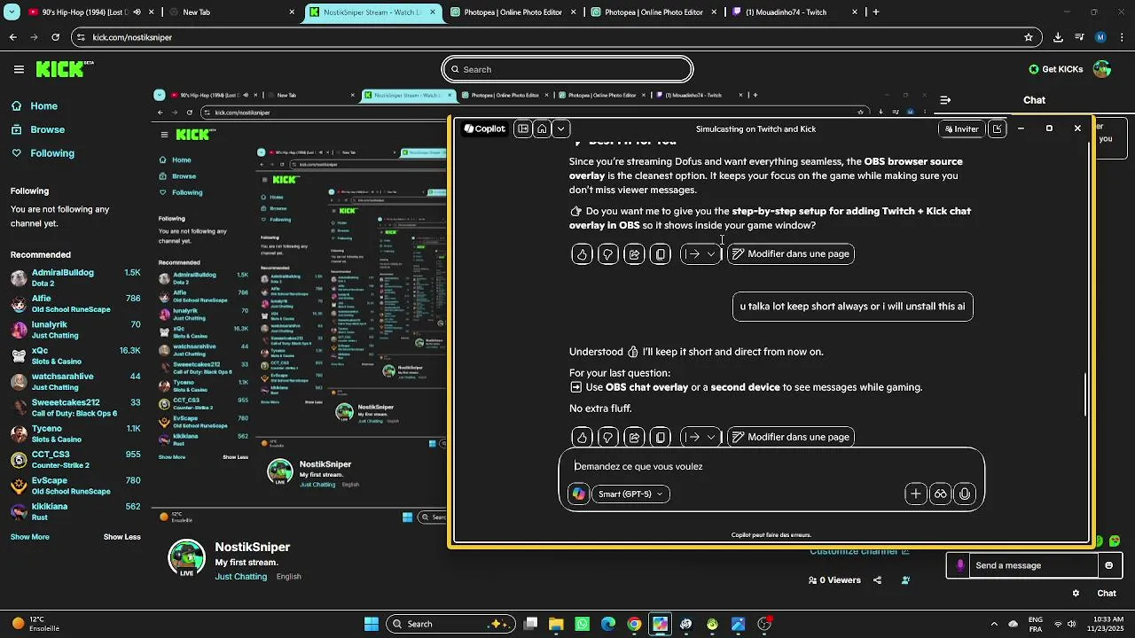Click the colorful Copilot icon in composer
The height and width of the screenshot is (638, 1135).
tap(579, 494)
